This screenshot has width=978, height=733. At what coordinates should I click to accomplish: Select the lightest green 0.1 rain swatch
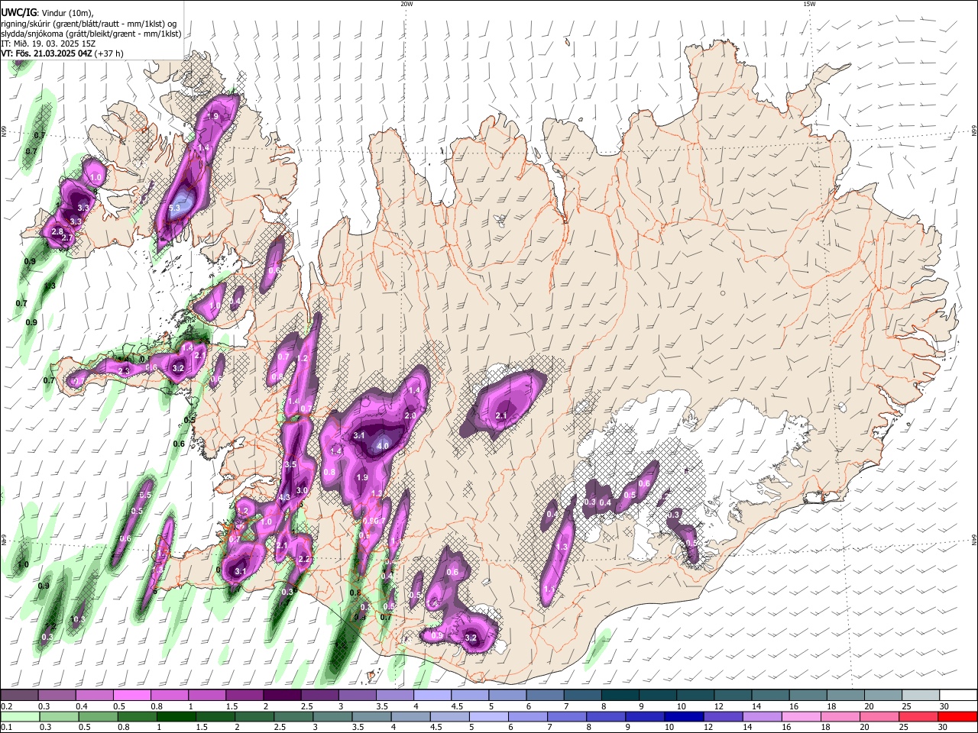point(20,716)
